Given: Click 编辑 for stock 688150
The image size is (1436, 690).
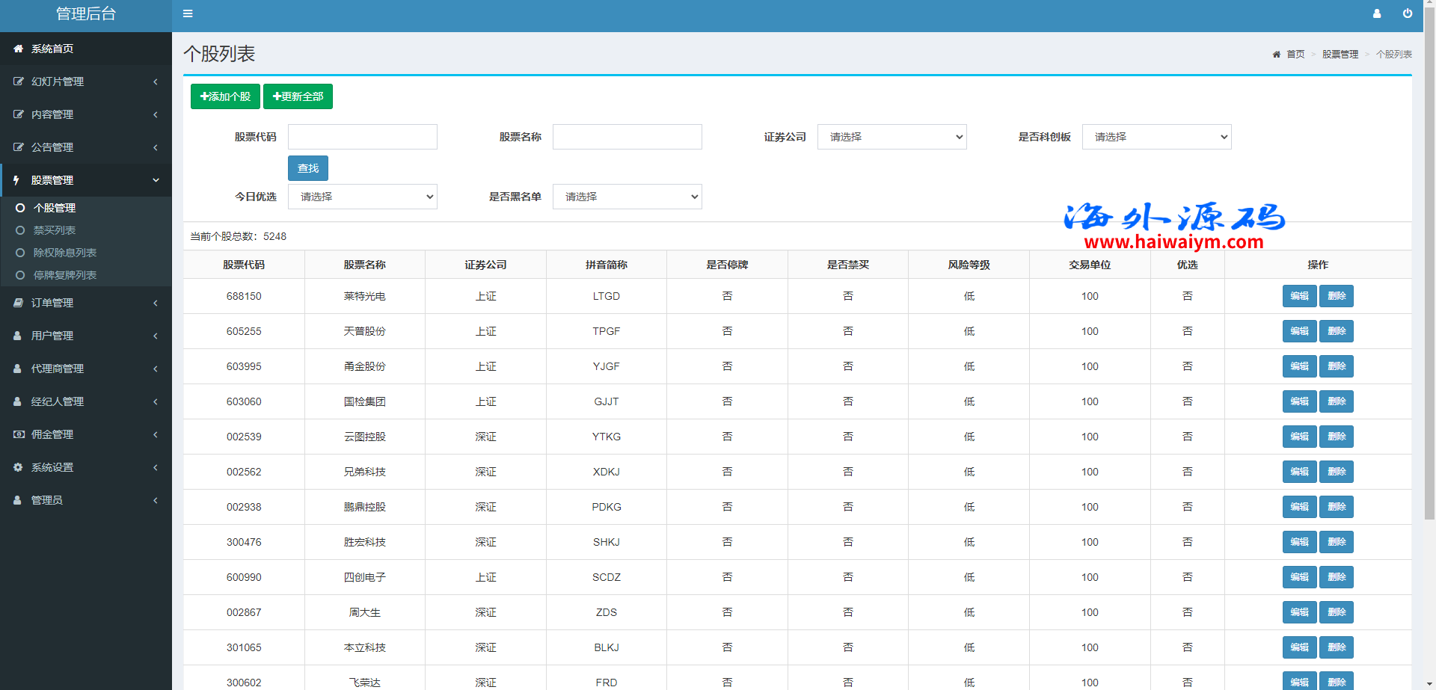Looking at the screenshot, I should point(1299,296).
